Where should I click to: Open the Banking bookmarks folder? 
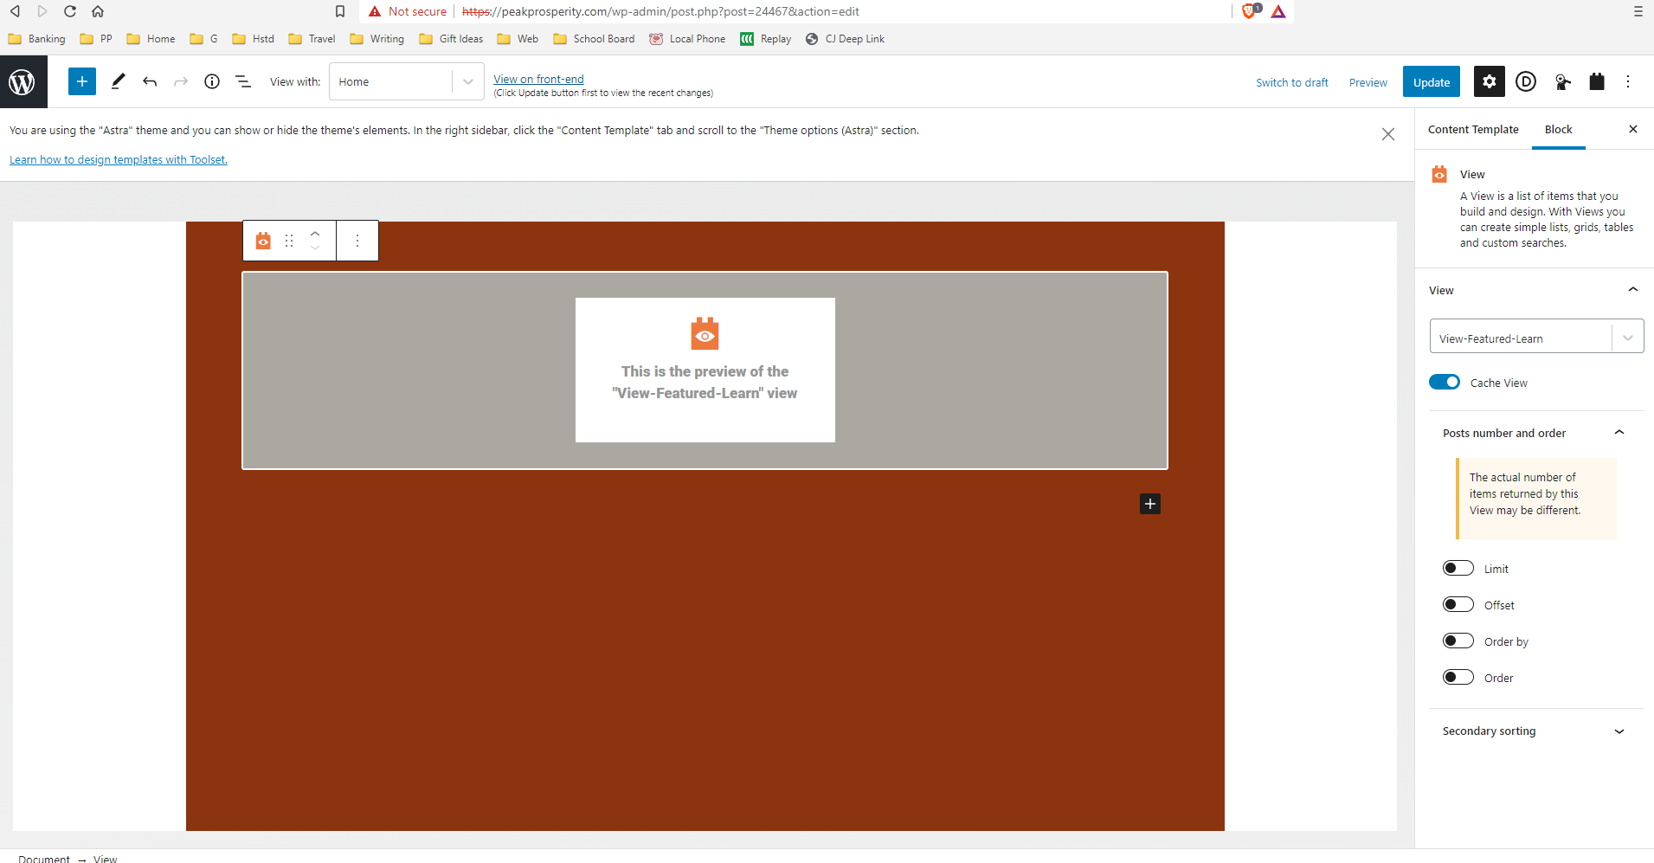[37, 39]
